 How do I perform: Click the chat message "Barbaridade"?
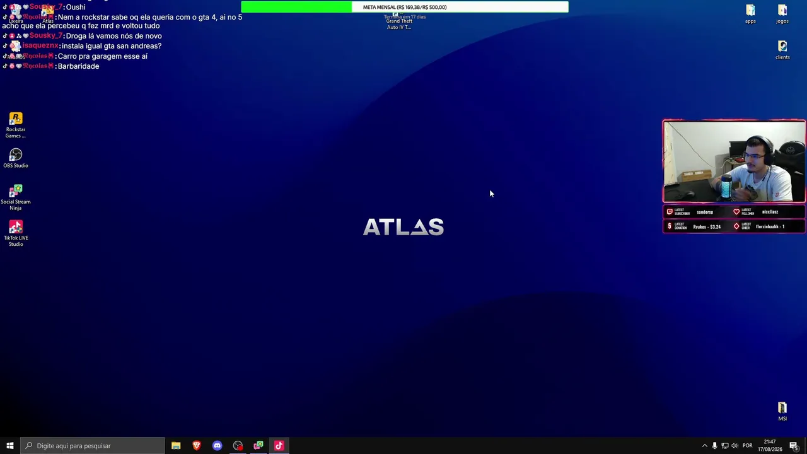(78, 66)
